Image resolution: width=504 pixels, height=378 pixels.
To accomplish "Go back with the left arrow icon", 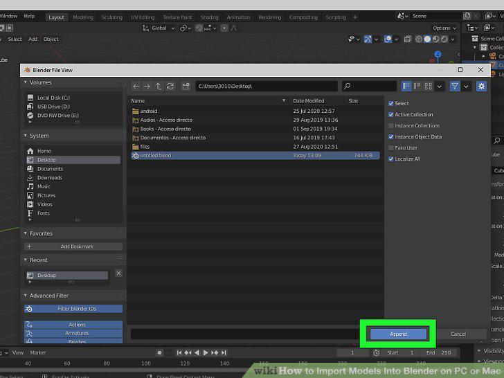I will [x=136, y=86].
